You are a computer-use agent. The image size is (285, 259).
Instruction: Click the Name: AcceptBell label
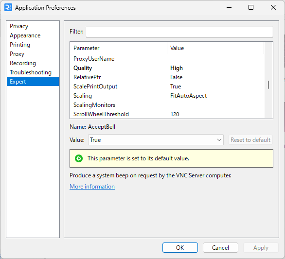[92, 127]
